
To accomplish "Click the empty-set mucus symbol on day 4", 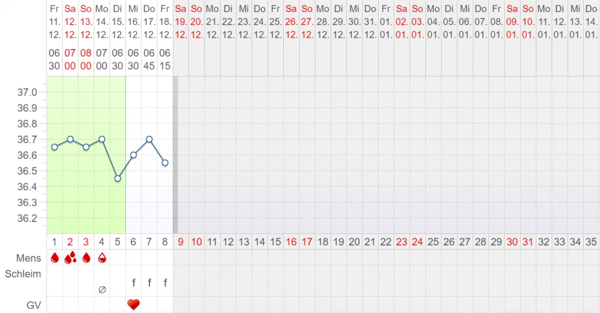I will coord(102,290).
